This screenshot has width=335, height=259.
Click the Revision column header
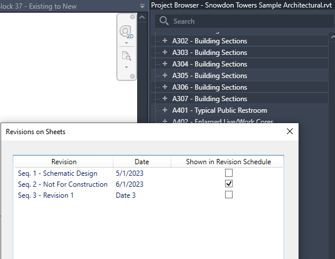tap(64, 162)
